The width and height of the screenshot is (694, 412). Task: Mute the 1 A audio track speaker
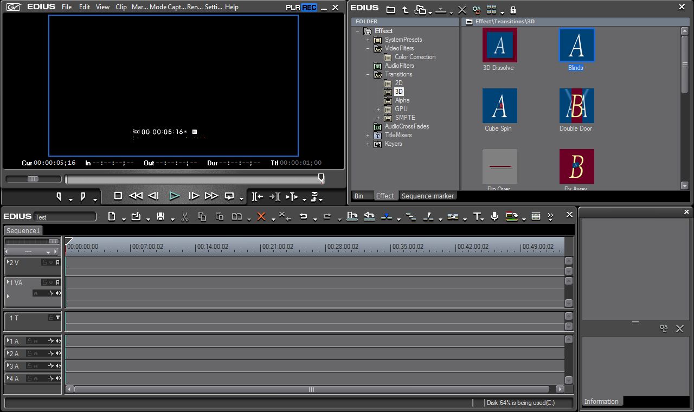(58, 341)
